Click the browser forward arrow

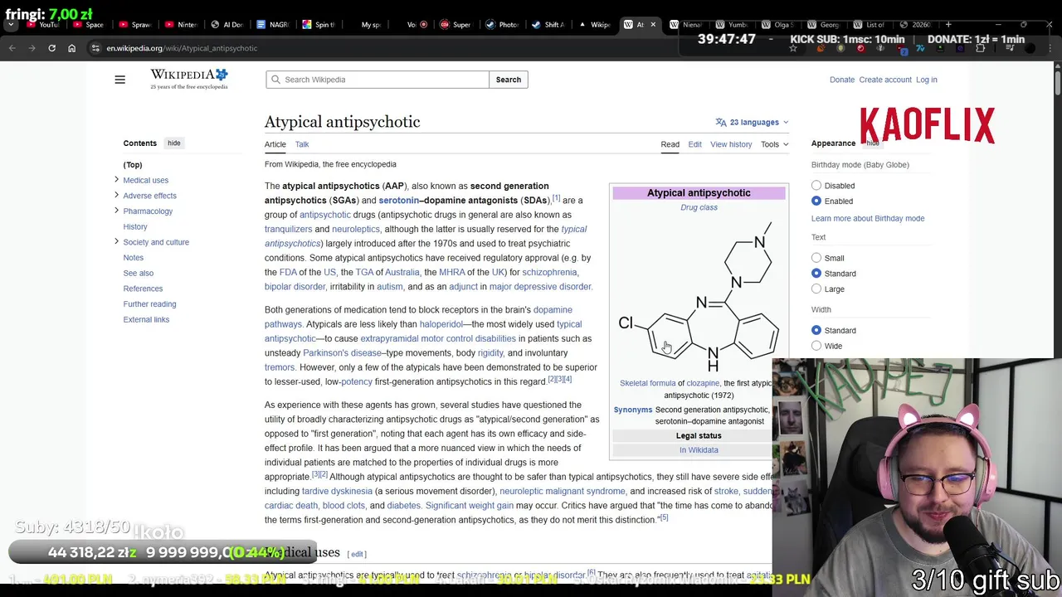[32, 48]
